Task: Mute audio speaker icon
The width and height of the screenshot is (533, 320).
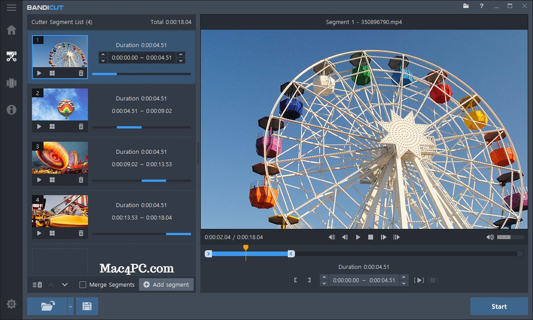Action: pos(490,237)
